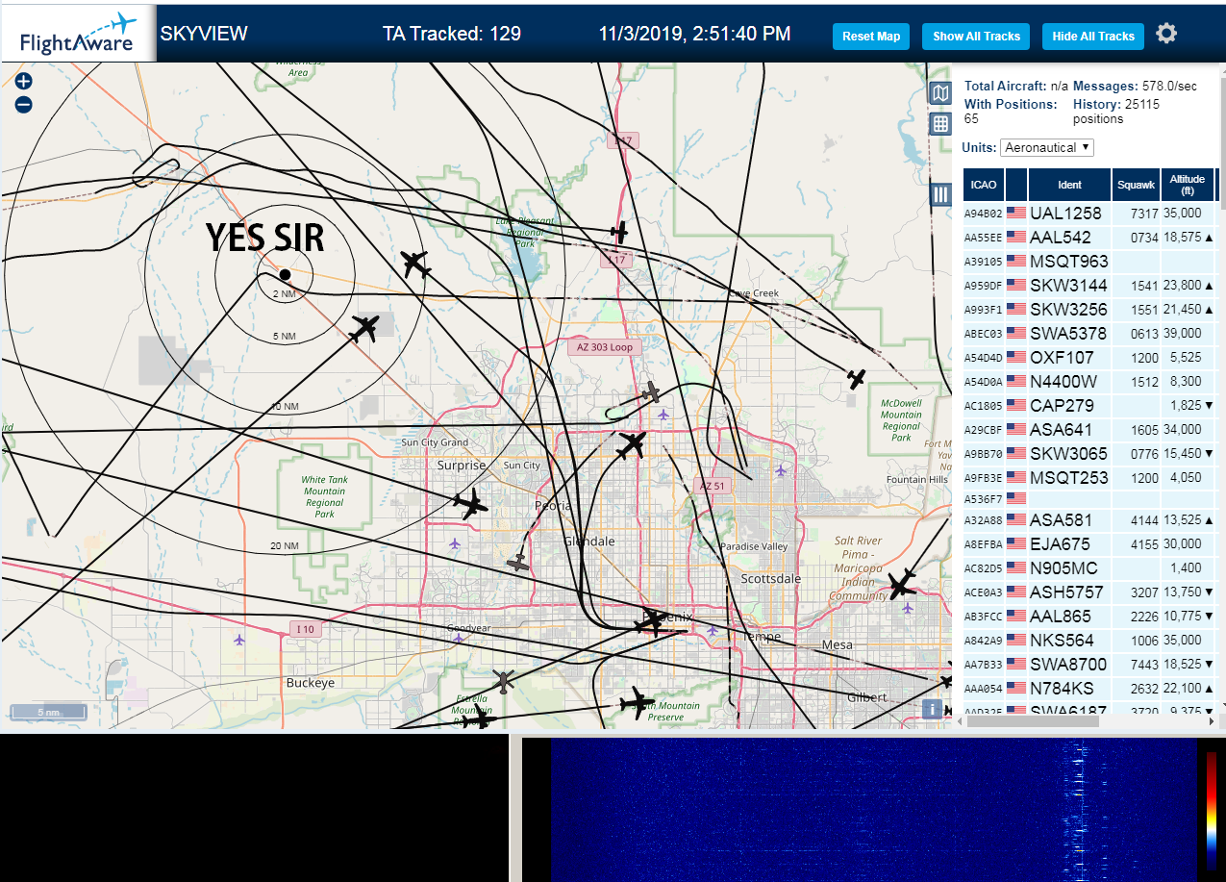Click ICAO code A536F7 in the table
The width and height of the screenshot is (1226, 882).
tap(984, 499)
